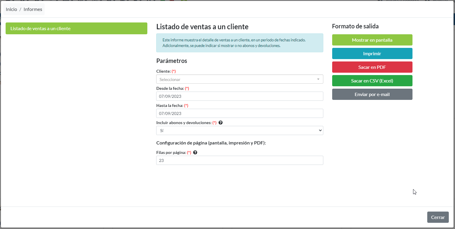This screenshot has height=229, width=455.
Task: Export report with Sacar en PDF
Action: (372, 67)
